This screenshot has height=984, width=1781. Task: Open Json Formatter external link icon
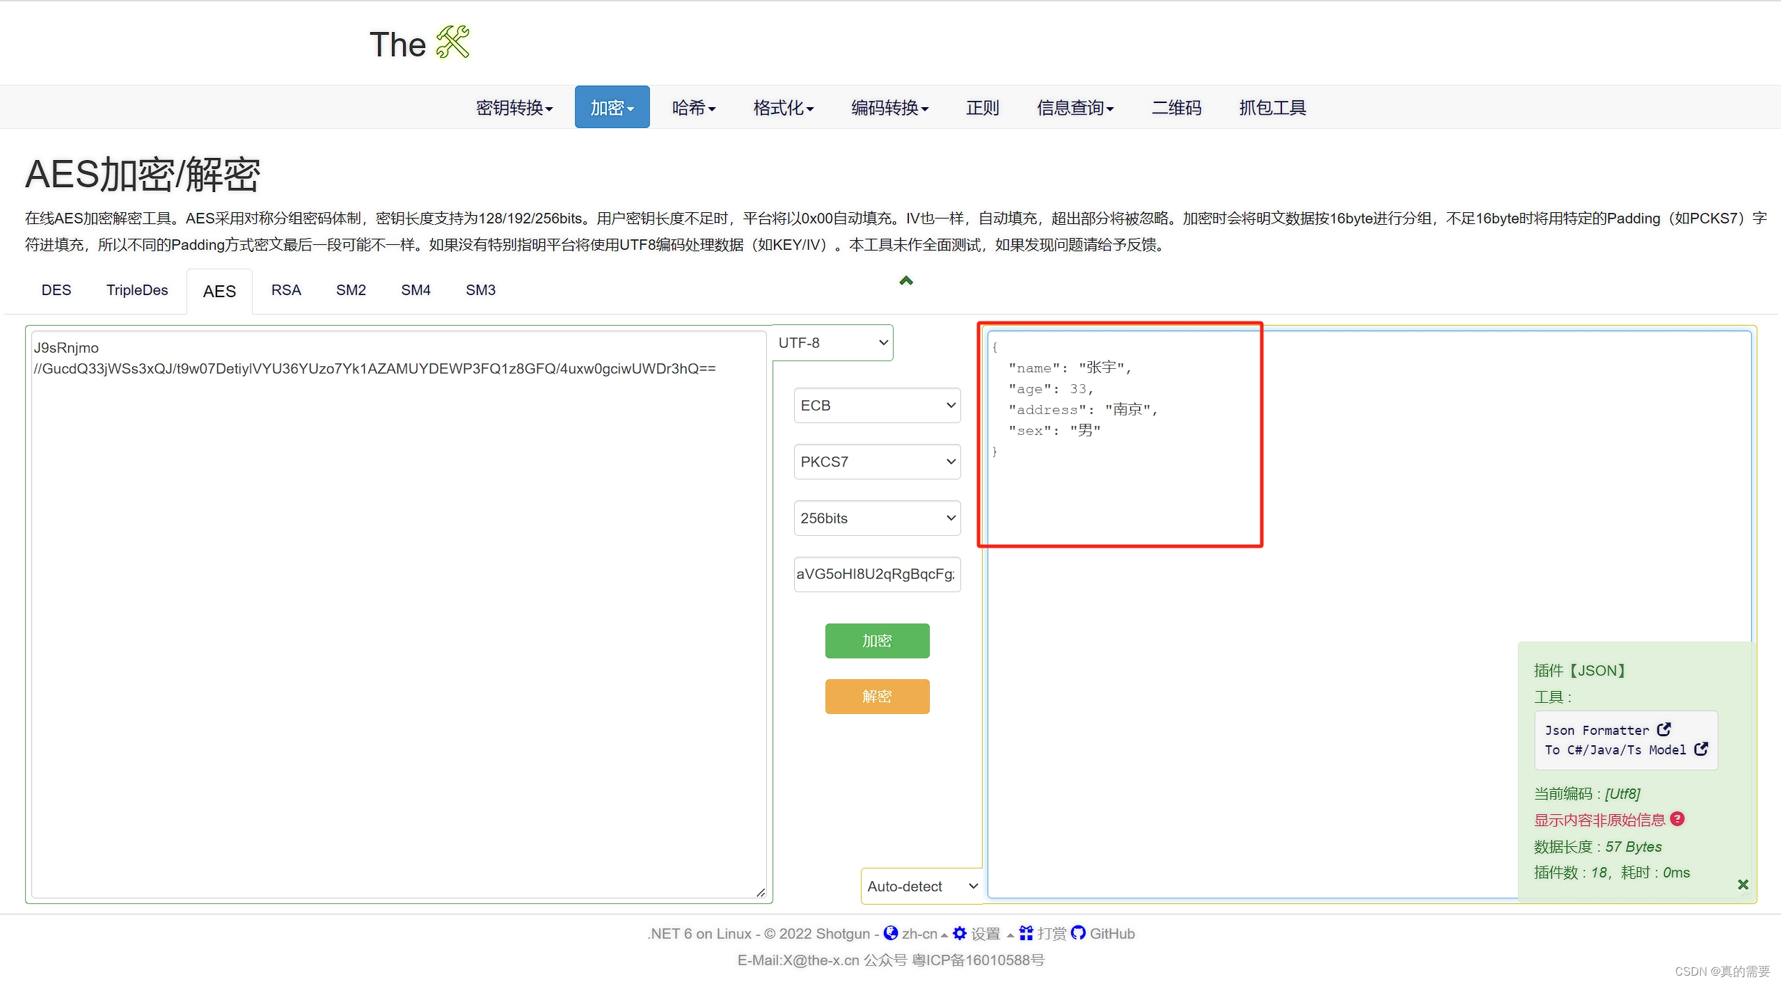pos(1664,729)
